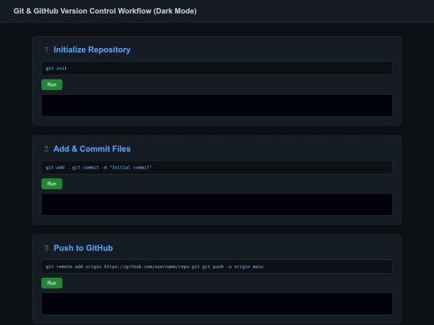This screenshot has height=325, width=434.
Task: Click the page title 'Git & GitHub Version Control Workflow'
Action: (105, 11)
